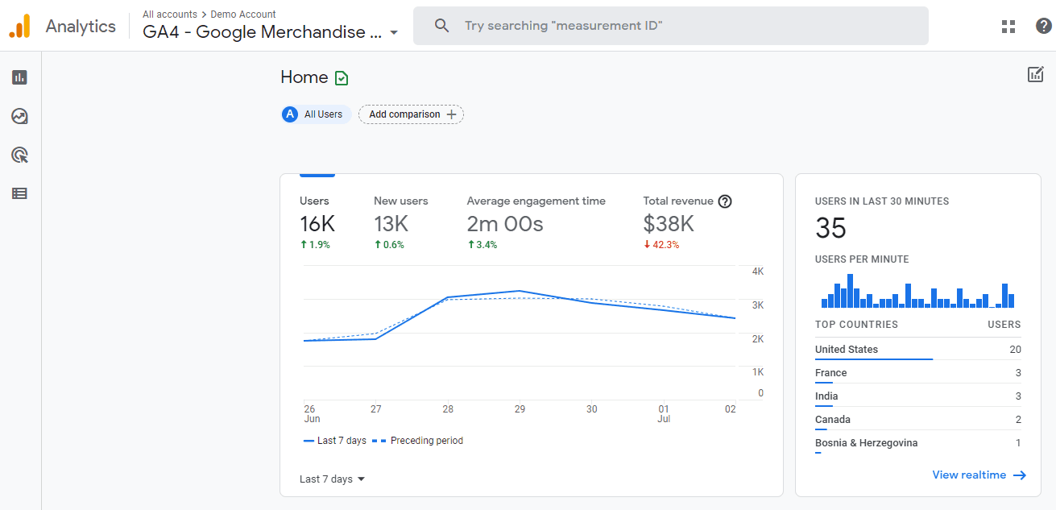Viewport: 1056px width, 510px height.
Task: Click the Add comparison button
Action: [x=411, y=114]
